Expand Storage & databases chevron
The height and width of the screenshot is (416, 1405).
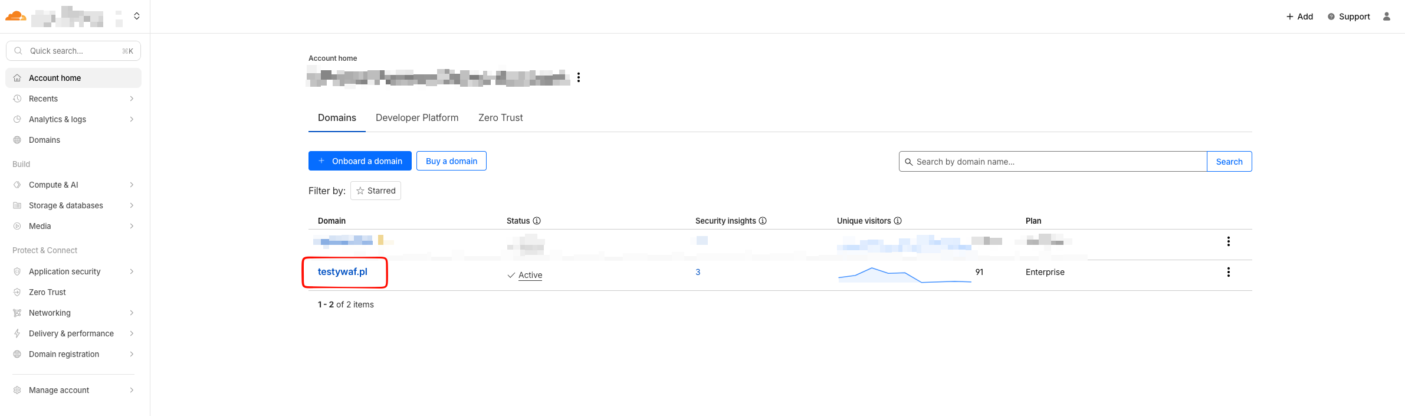point(132,205)
